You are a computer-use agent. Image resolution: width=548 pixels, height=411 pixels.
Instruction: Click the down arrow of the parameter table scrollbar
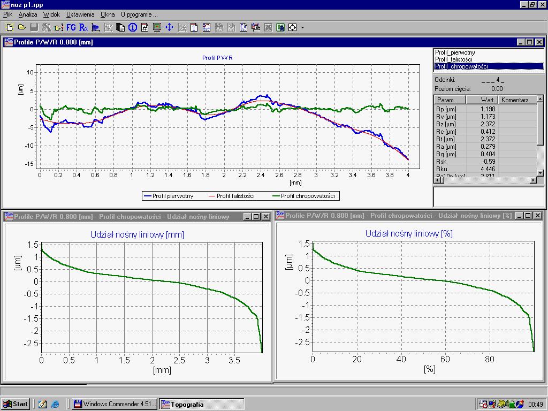click(x=540, y=173)
